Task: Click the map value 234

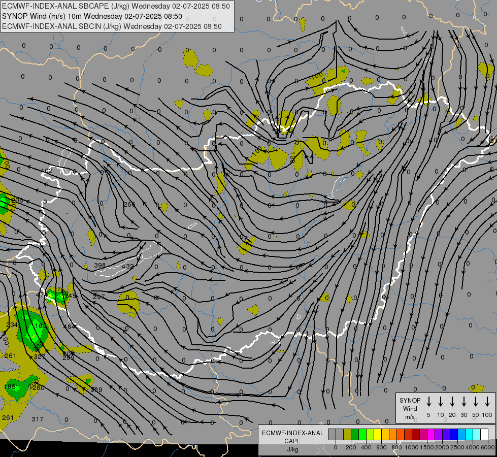Action: tap(12, 325)
